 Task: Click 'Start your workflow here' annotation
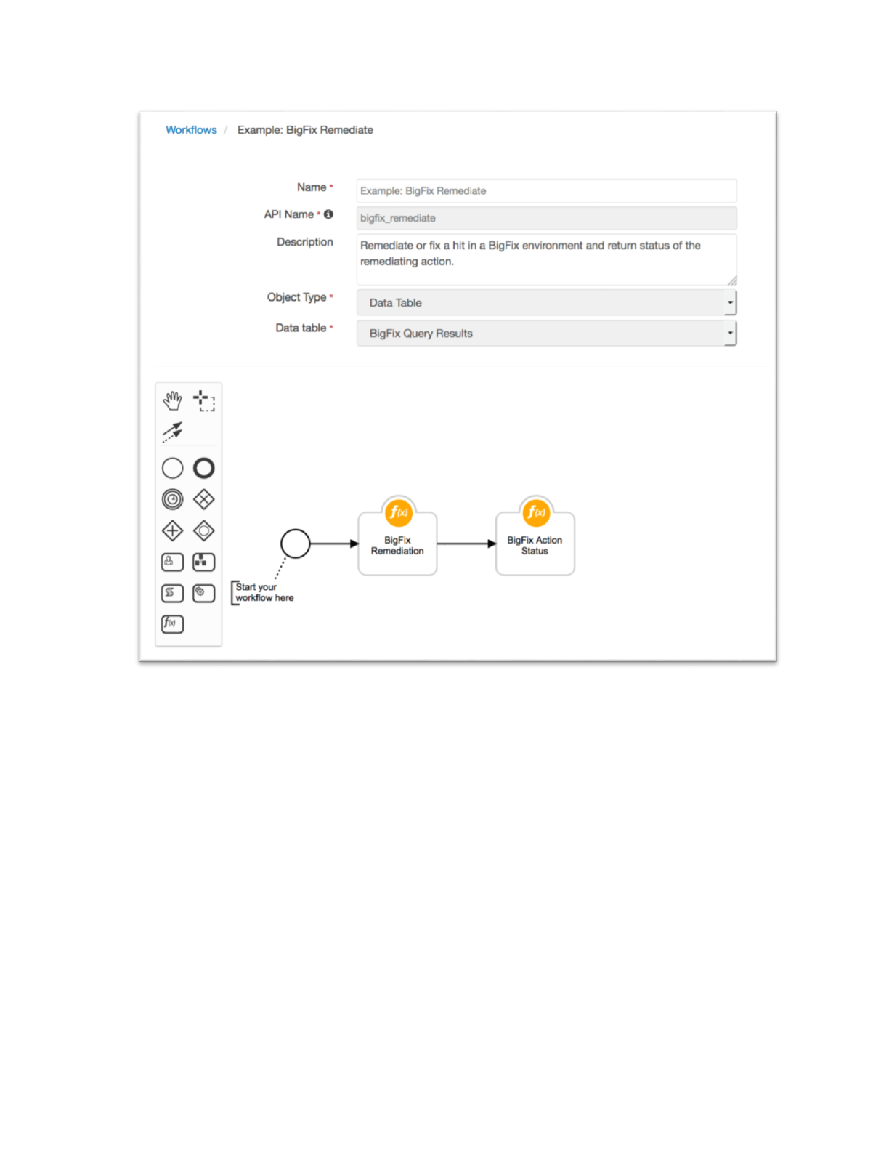click(264, 592)
